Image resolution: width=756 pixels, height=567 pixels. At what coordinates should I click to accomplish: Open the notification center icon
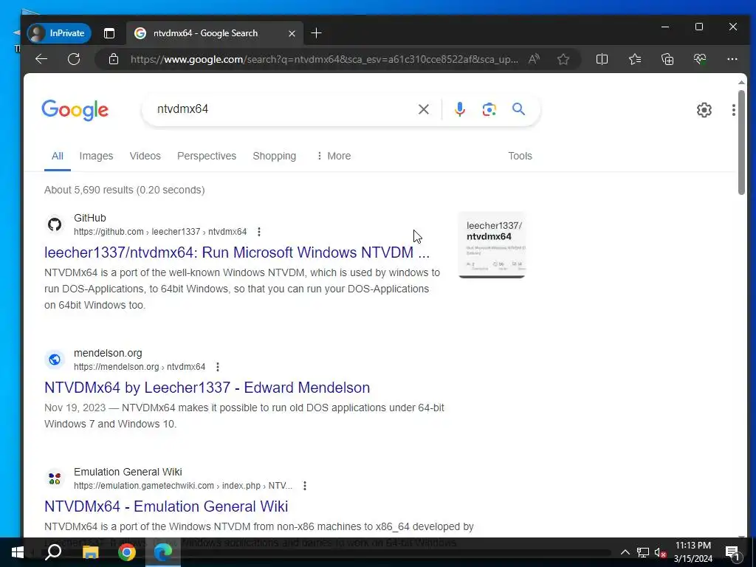[732, 552]
